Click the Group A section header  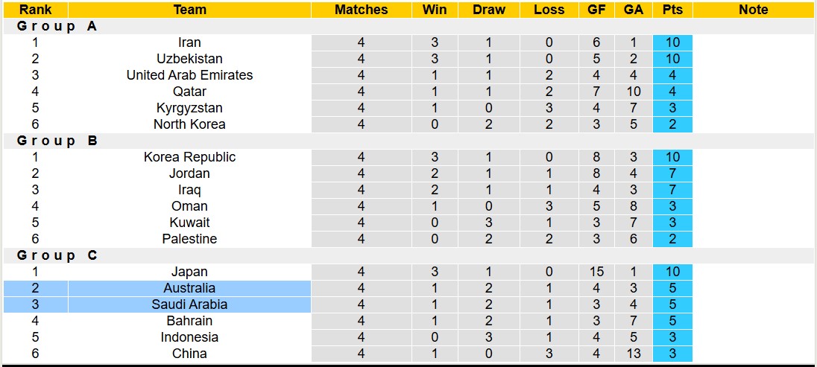pos(57,26)
